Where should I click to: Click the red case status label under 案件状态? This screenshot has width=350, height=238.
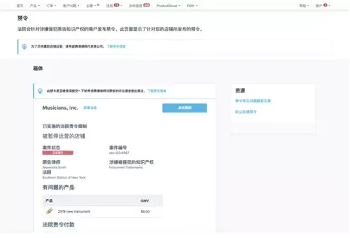tap(58, 152)
